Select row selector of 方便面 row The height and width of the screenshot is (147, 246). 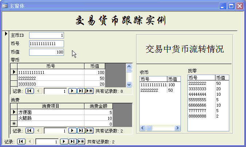[x=14, y=112]
